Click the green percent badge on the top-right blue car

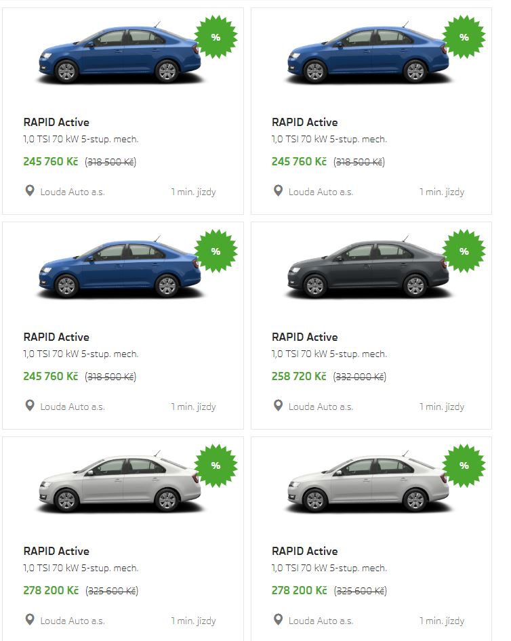click(x=464, y=37)
